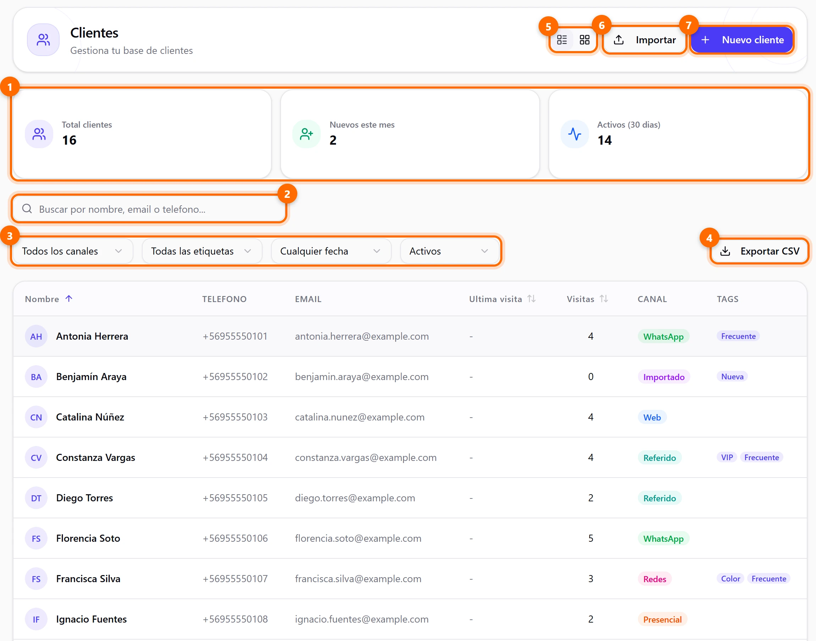The width and height of the screenshot is (816, 641).
Task: Click the Nueva tag on Benjamín Araya
Action: [732, 377]
